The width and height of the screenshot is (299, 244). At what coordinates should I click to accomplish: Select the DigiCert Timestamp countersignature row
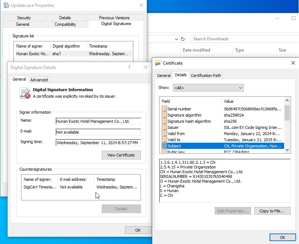[x=80, y=187]
